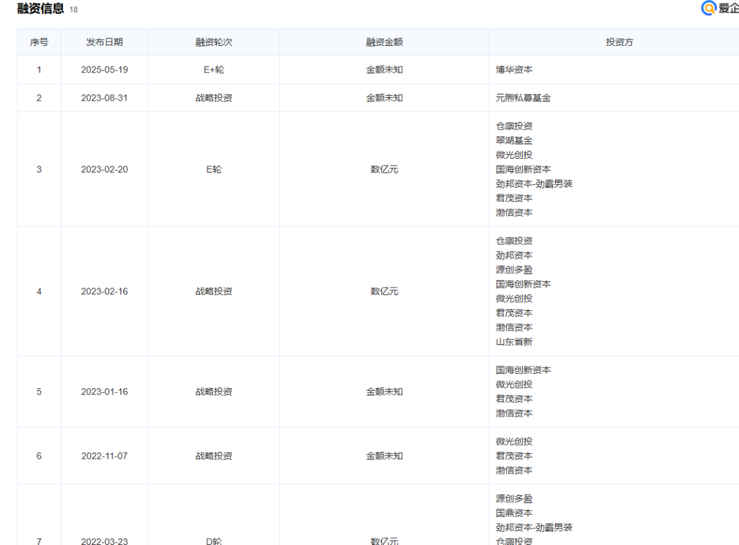Click row number 6
Screen dimensions: 739x545
pyautogui.click(x=39, y=456)
